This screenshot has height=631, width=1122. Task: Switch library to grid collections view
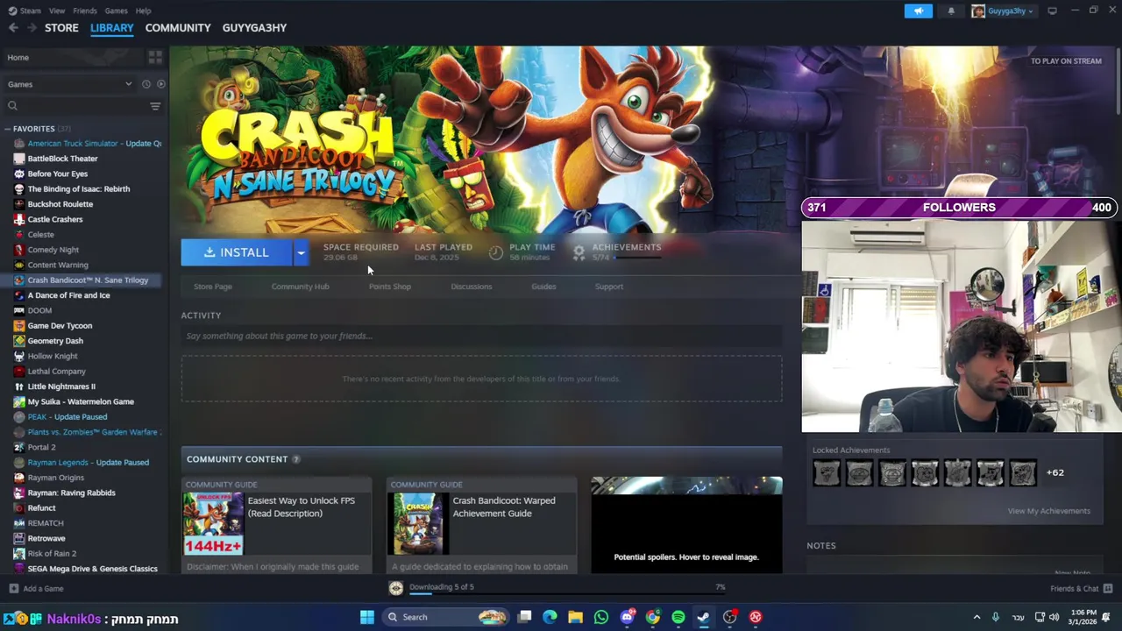point(155,57)
